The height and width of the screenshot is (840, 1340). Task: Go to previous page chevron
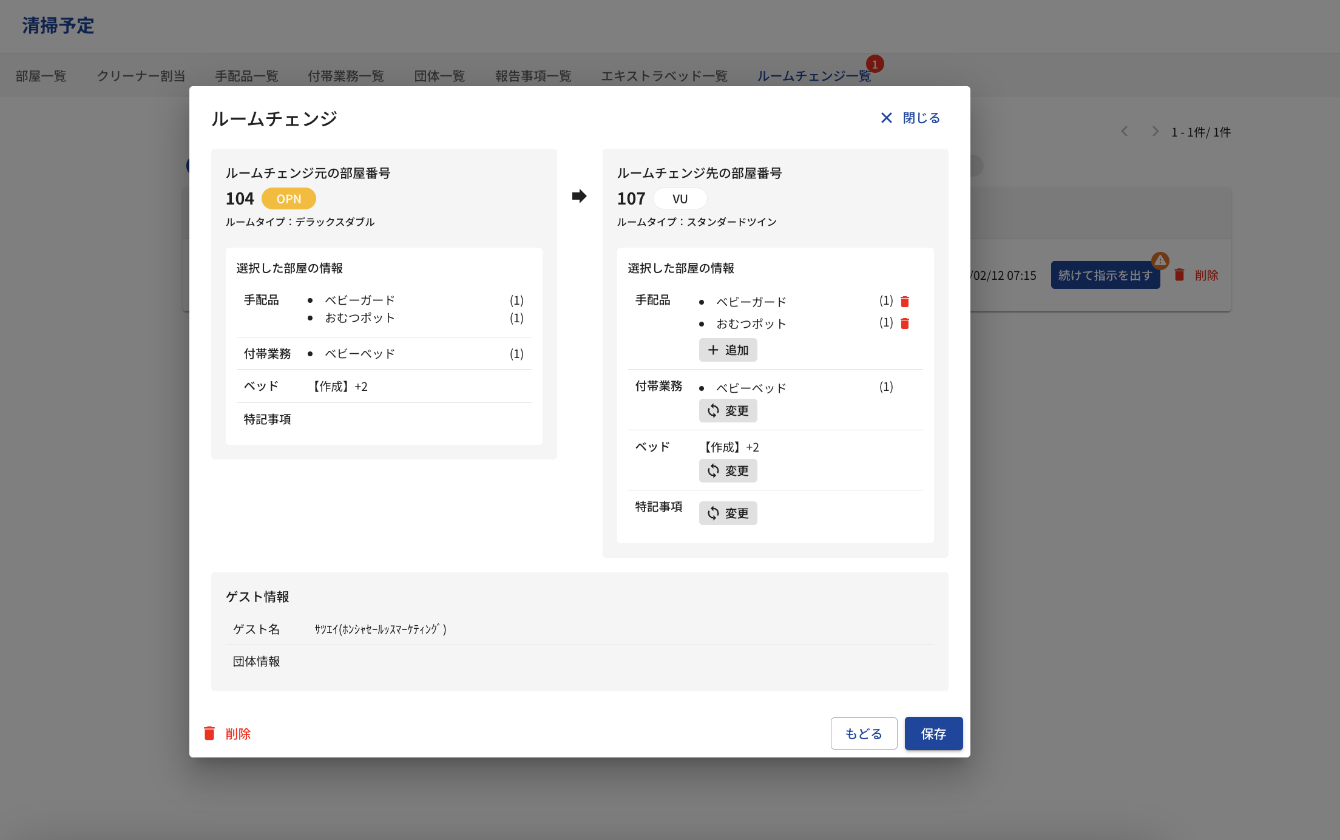click(x=1125, y=132)
